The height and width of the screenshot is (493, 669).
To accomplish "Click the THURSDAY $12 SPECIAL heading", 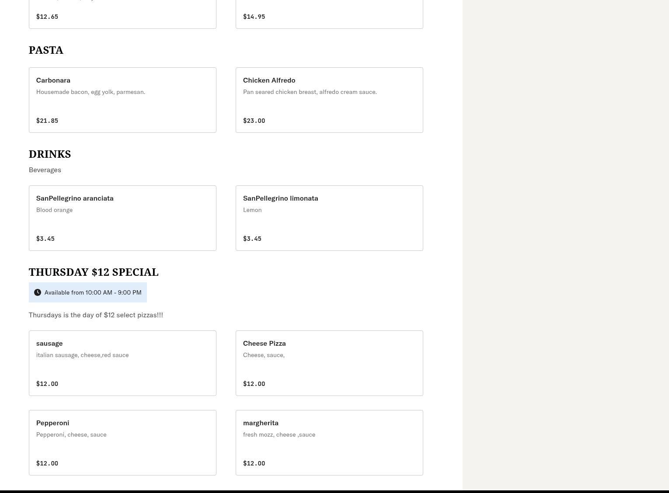I will (x=94, y=272).
